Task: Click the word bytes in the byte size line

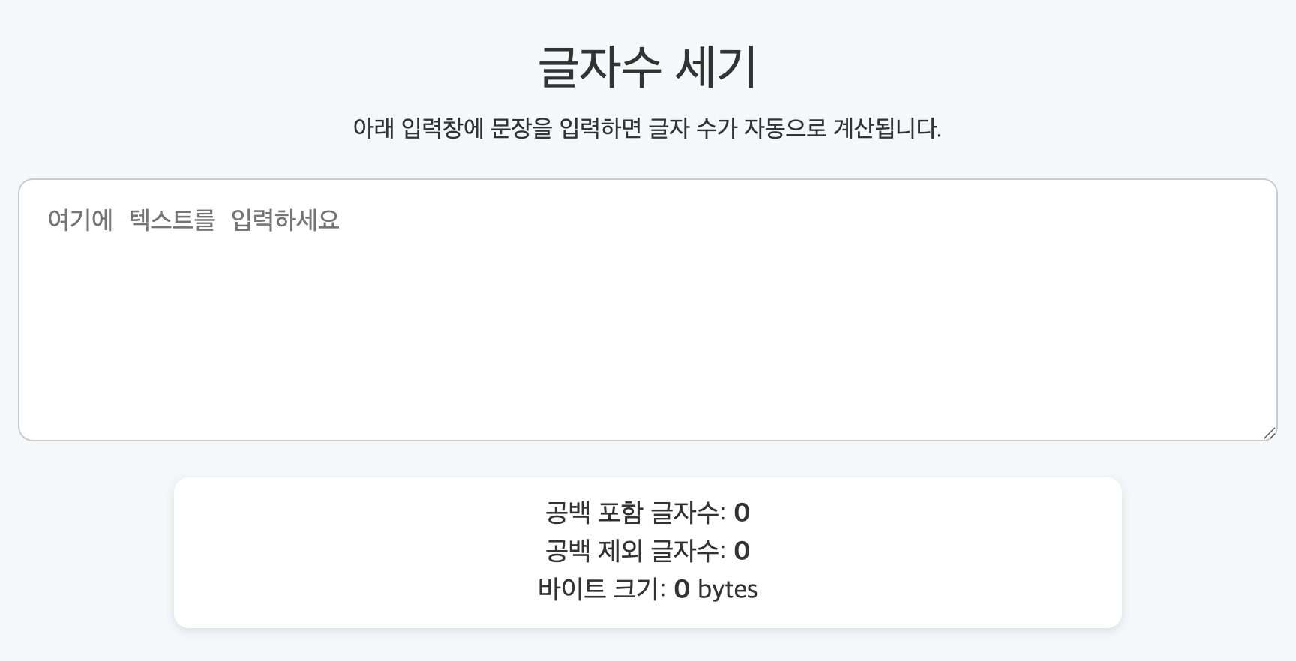Action: point(727,589)
